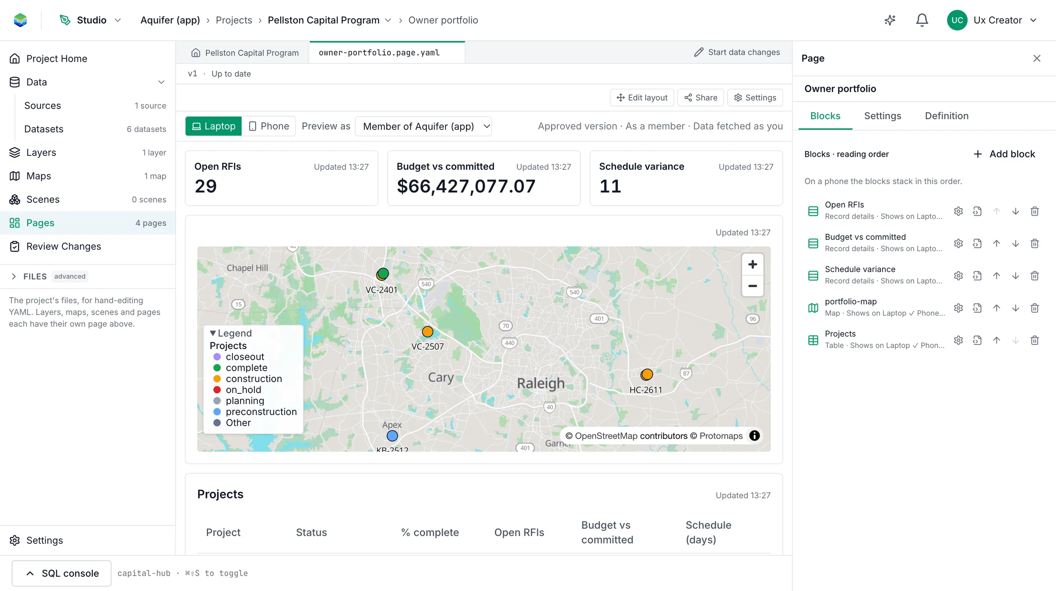Show map attribution info icon
The width and height of the screenshot is (1056, 591).
[754, 436]
